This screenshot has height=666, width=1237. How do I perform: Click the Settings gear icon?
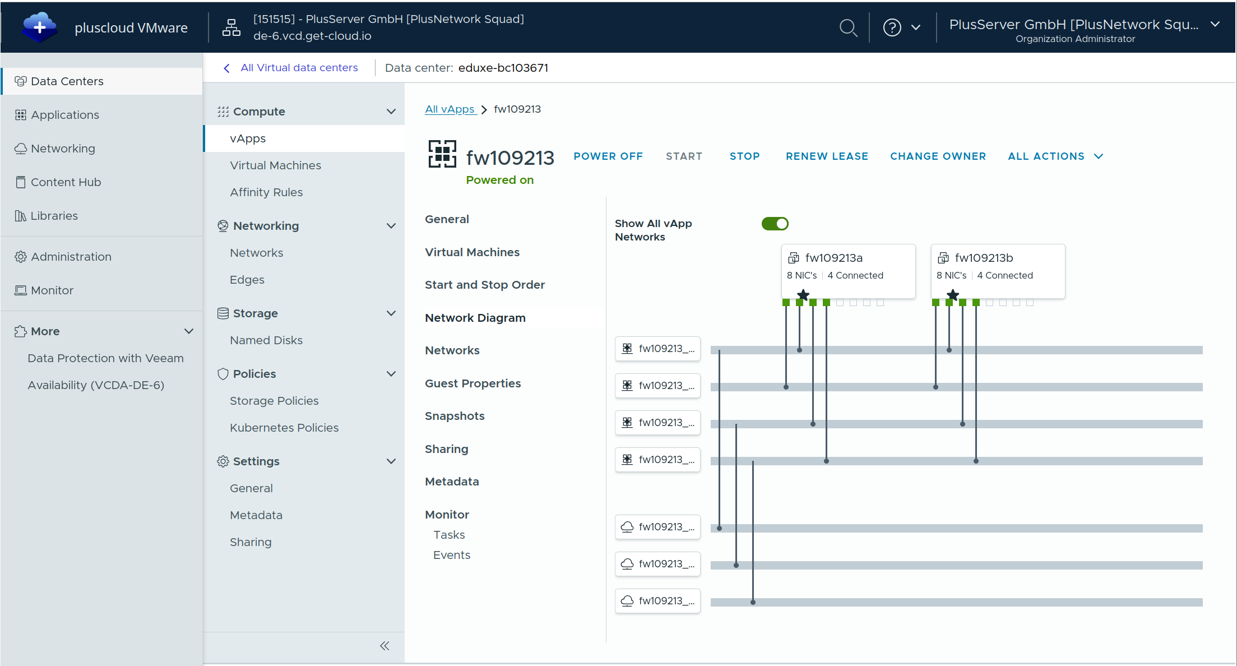[223, 461]
